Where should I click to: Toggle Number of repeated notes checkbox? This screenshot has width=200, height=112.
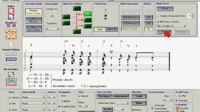pyautogui.click(x=158, y=16)
